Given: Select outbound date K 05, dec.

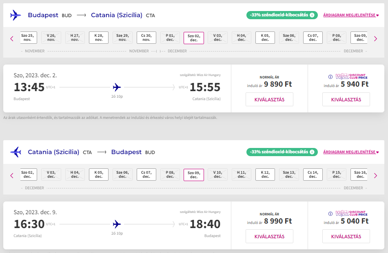Looking at the screenshot, I should tap(265, 38).
